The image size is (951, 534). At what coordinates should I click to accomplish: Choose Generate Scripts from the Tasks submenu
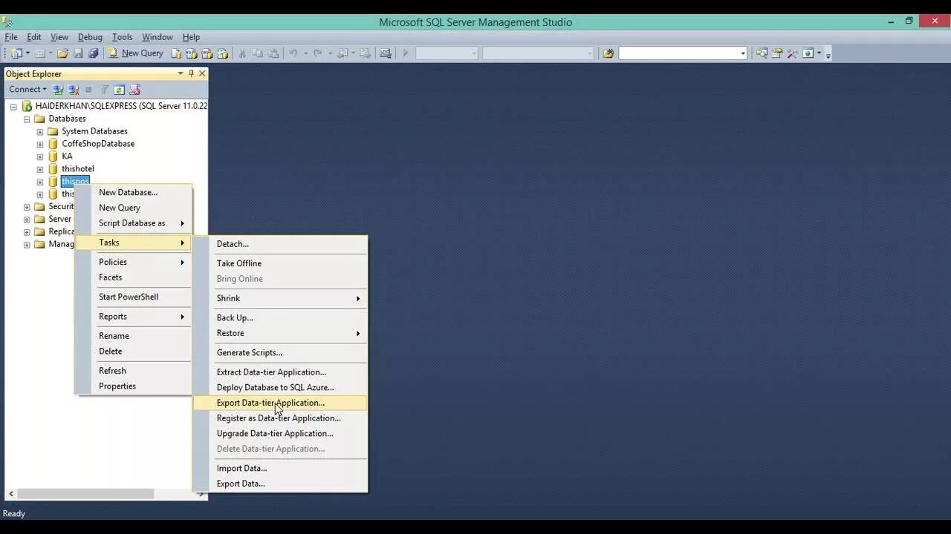280,352
